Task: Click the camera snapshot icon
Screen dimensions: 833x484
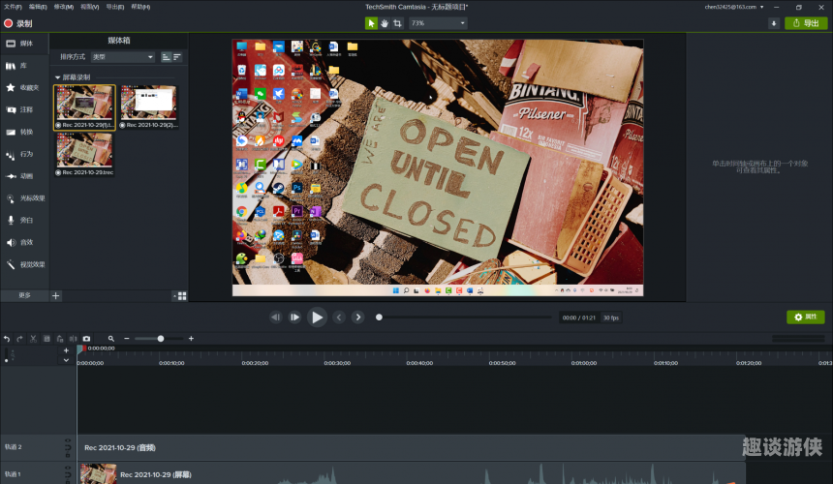Action: pyautogui.click(x=86, y=339)
